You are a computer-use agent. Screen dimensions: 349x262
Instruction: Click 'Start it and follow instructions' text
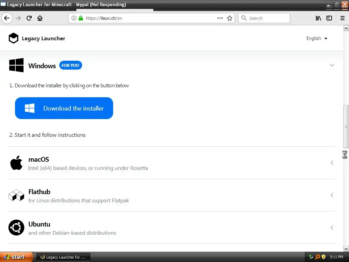coord(50,135)
